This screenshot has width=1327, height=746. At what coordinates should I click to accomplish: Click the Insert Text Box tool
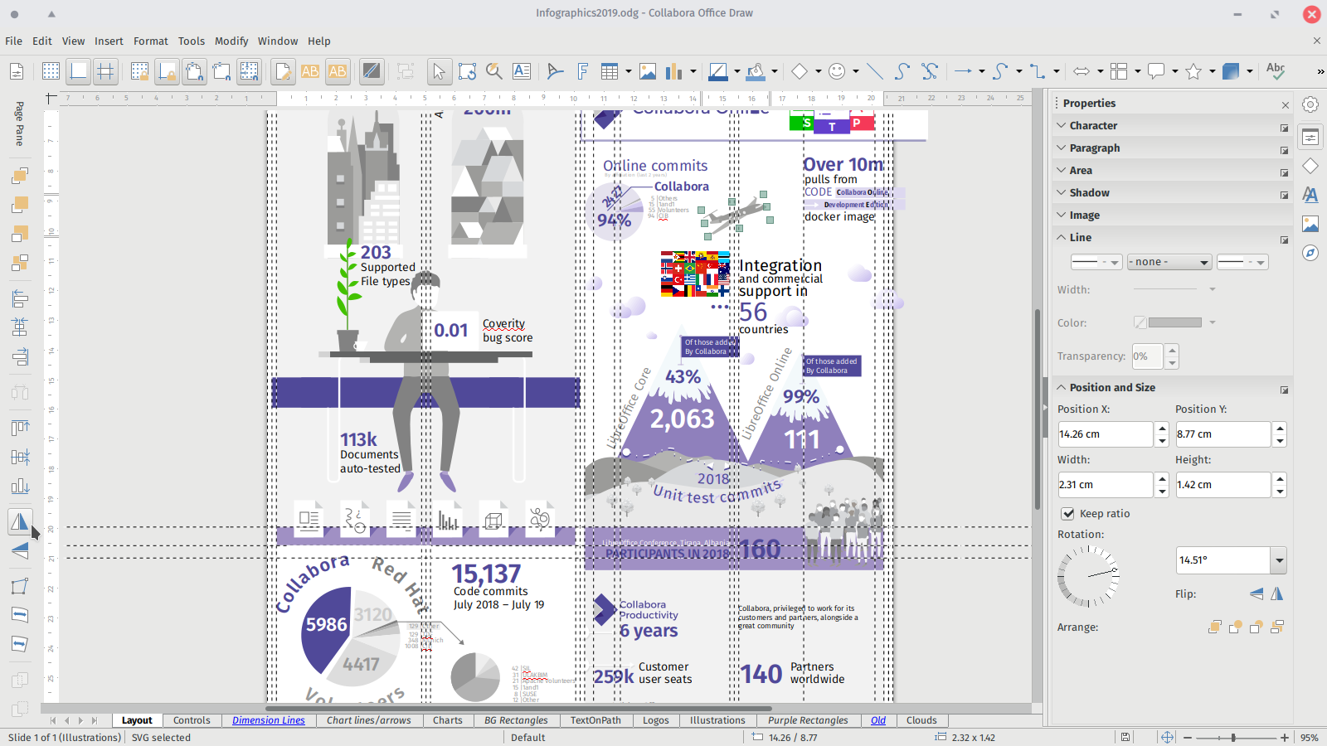point(522,71)
